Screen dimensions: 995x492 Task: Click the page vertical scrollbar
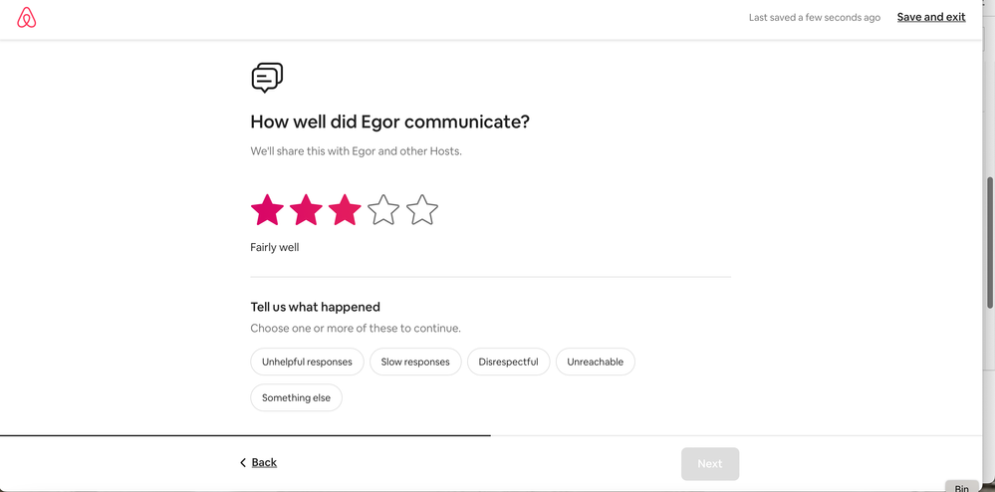point(989,242)
